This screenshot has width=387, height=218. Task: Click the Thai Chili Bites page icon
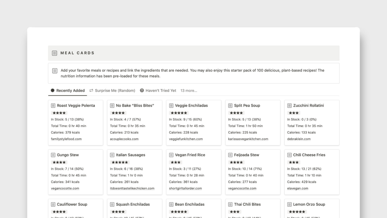pos(230,204)
